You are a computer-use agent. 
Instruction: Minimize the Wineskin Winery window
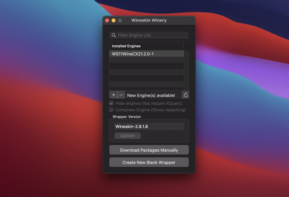tap(114, 21)
